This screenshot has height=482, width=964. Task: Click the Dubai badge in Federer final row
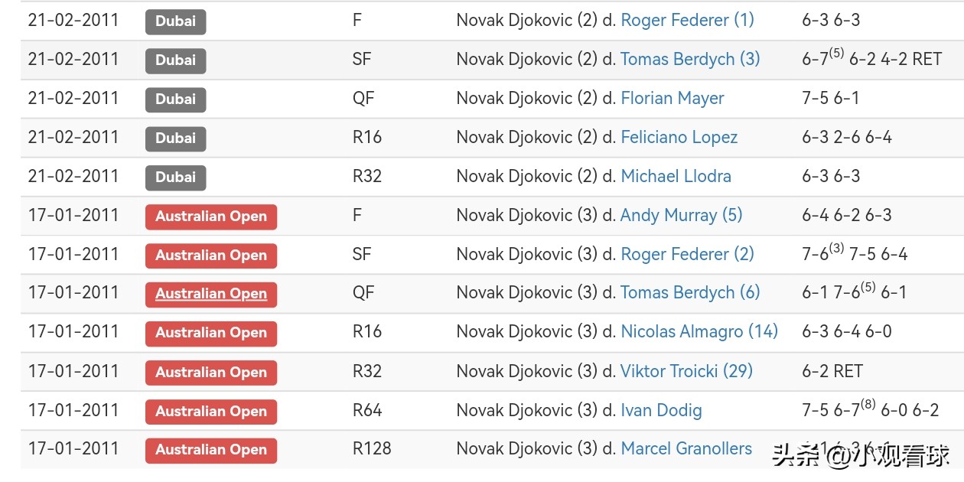pyautogui.click(x=175, y=21)
